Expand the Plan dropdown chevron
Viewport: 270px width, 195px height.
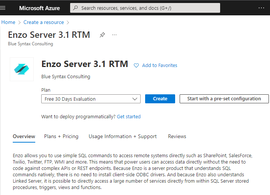[x=135, y=99]
